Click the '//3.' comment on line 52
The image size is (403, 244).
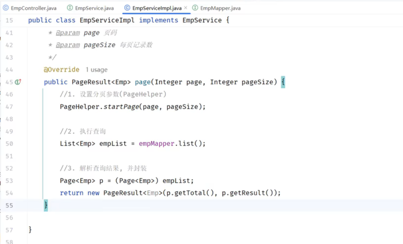coord(103,168)
